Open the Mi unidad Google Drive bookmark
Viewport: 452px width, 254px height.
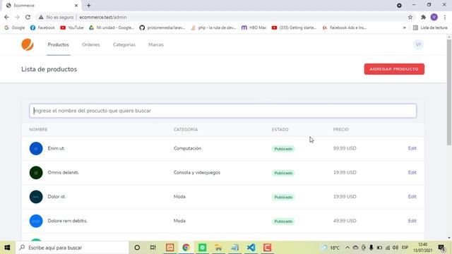pyautogui.click(x=112, y=28)
